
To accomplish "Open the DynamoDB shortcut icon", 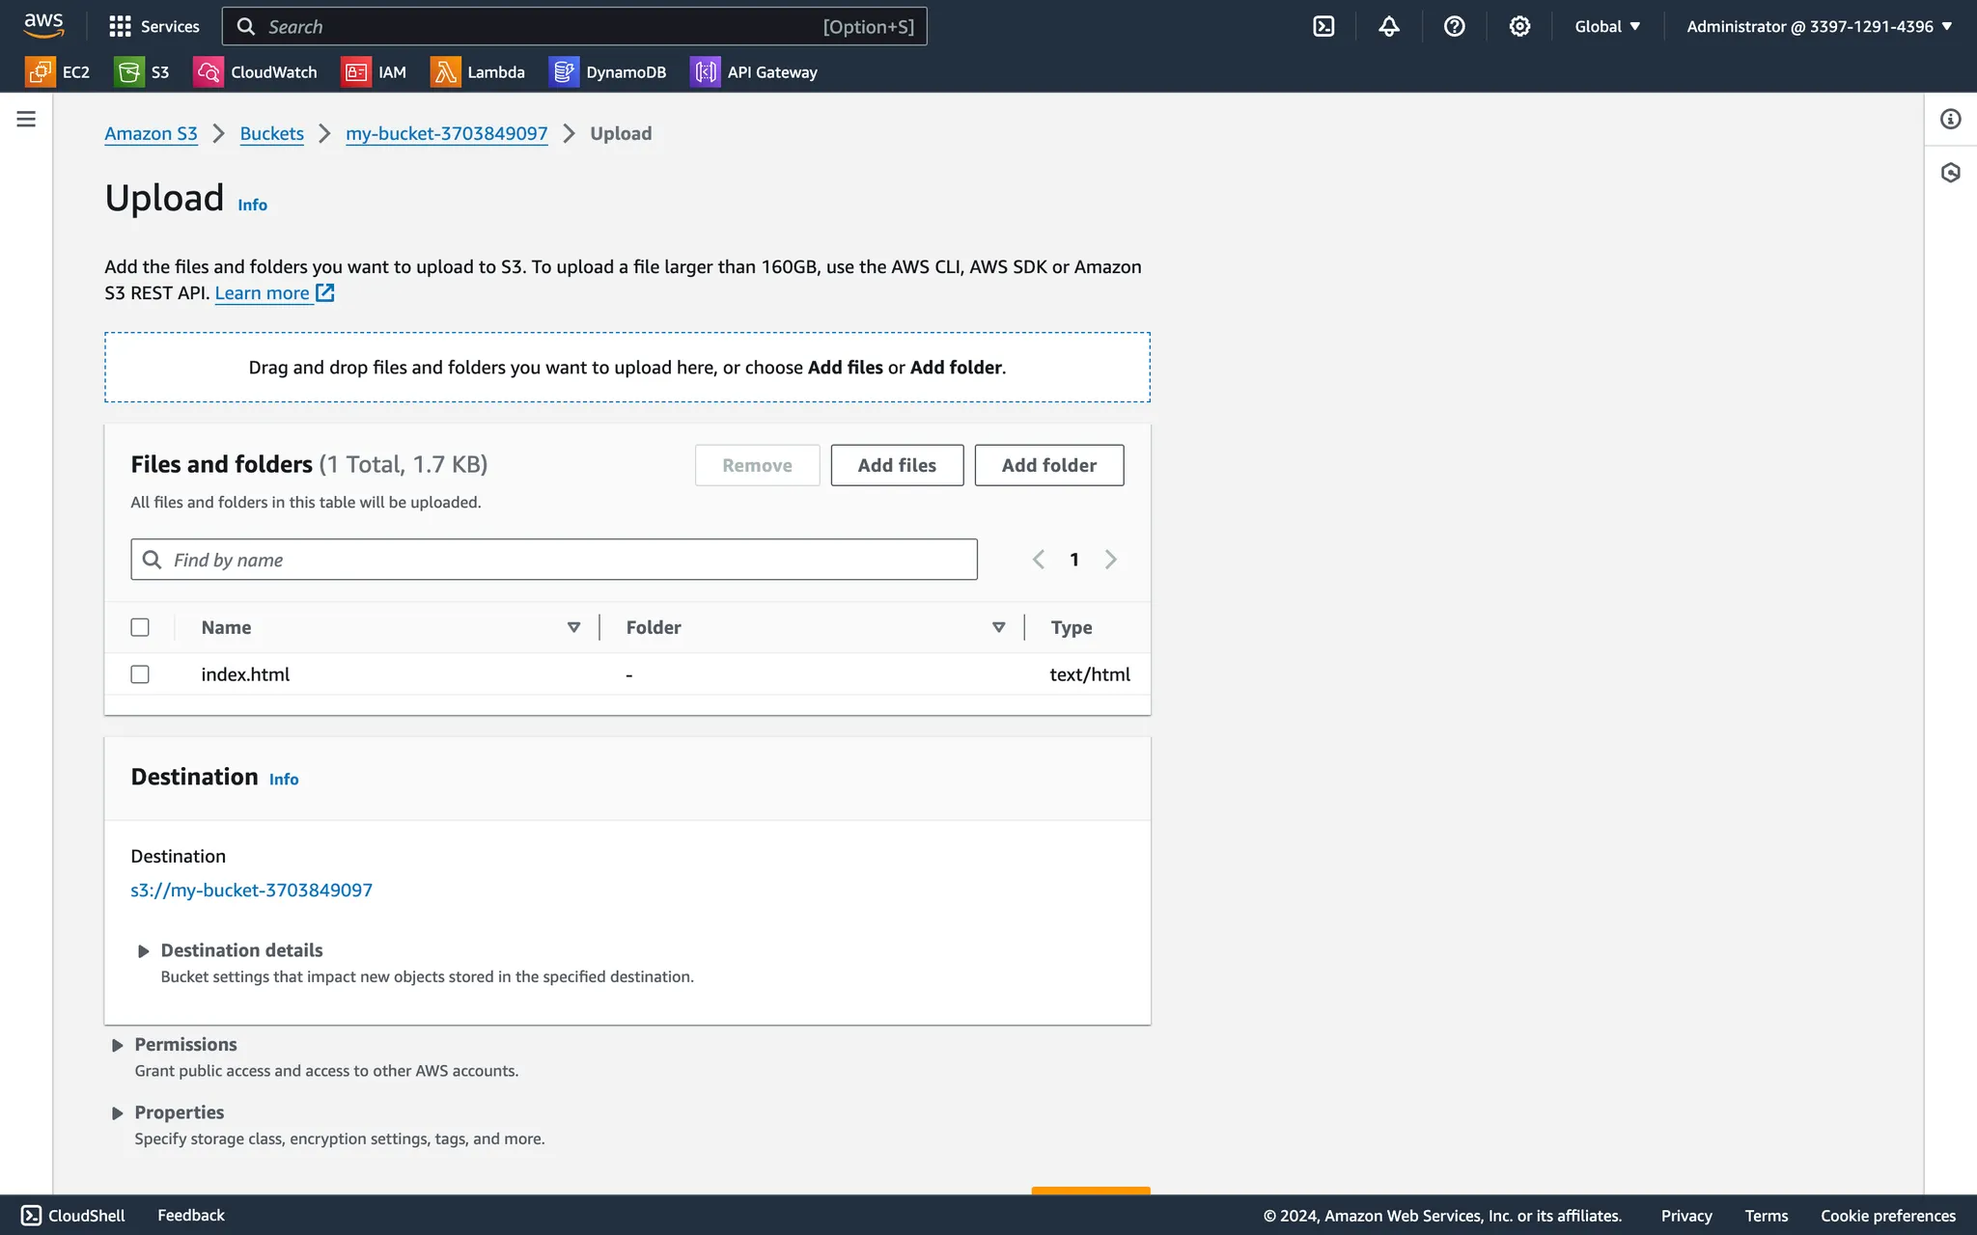I will 564,72.
